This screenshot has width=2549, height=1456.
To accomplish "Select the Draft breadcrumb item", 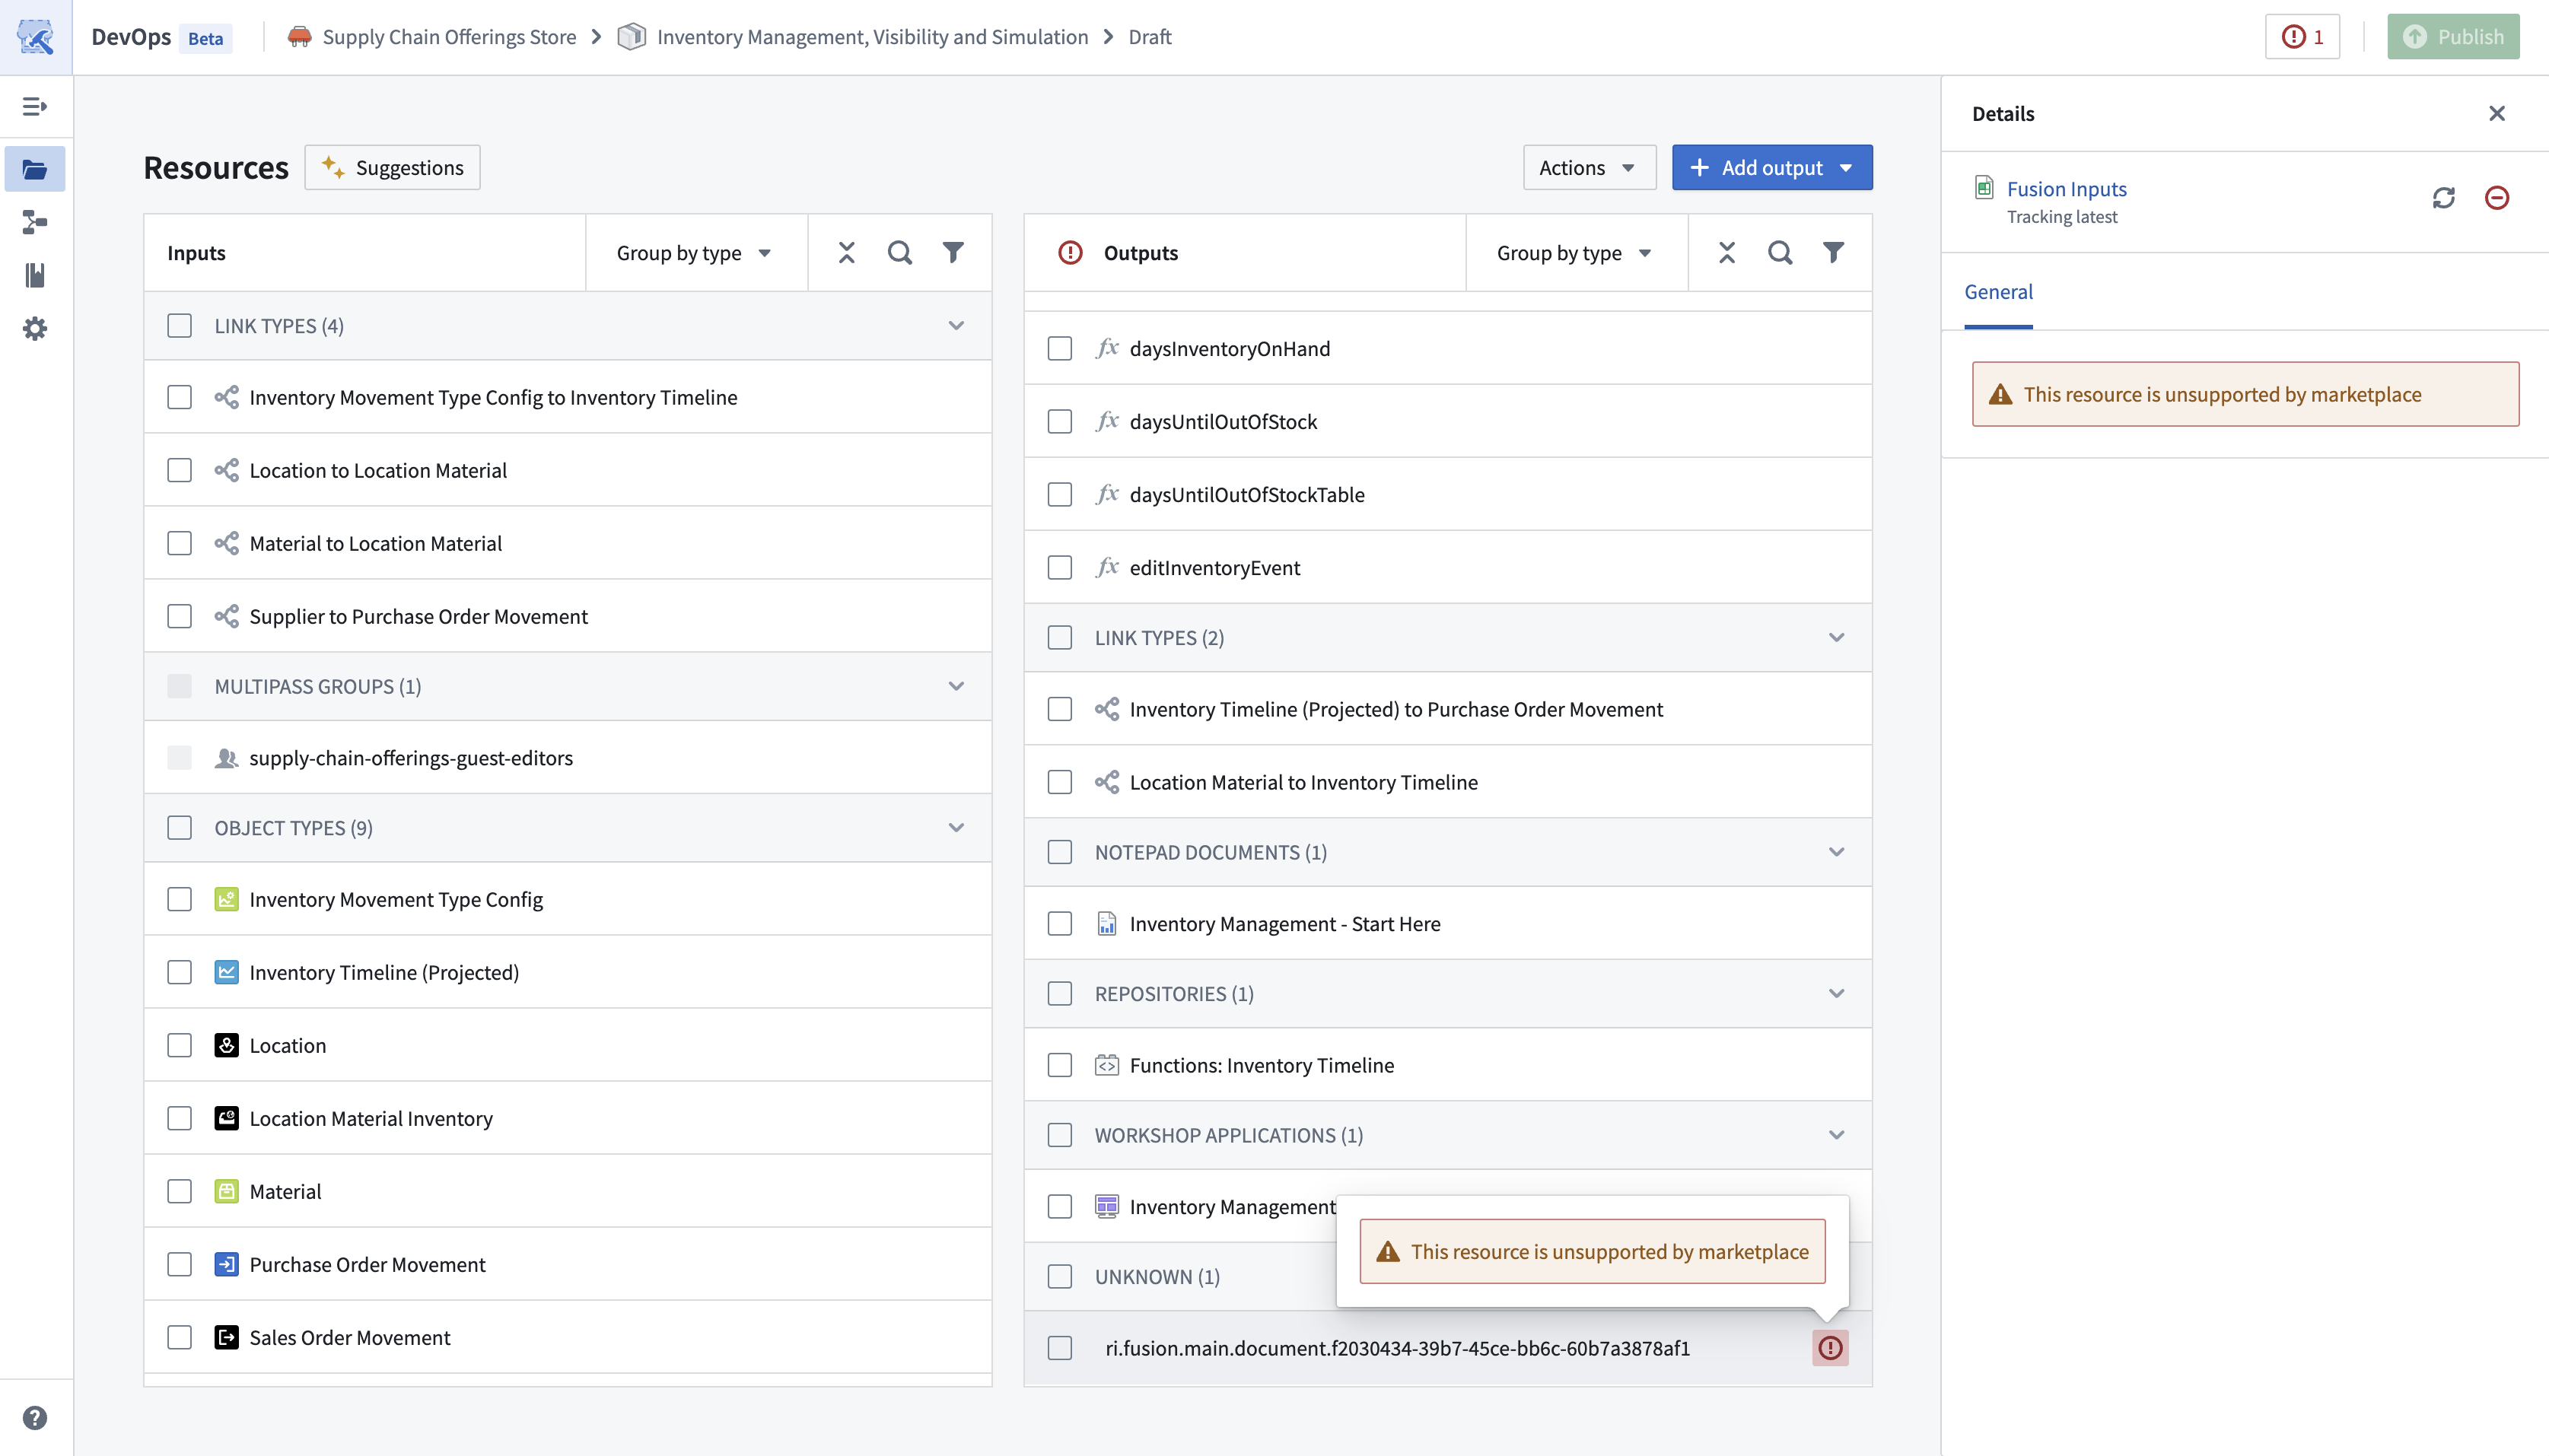I will (1149, 37).
